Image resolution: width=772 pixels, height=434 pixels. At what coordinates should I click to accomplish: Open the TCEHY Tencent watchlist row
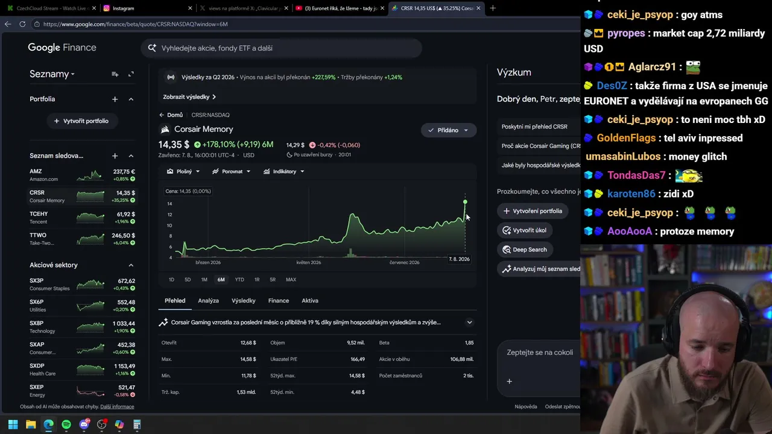82,218
